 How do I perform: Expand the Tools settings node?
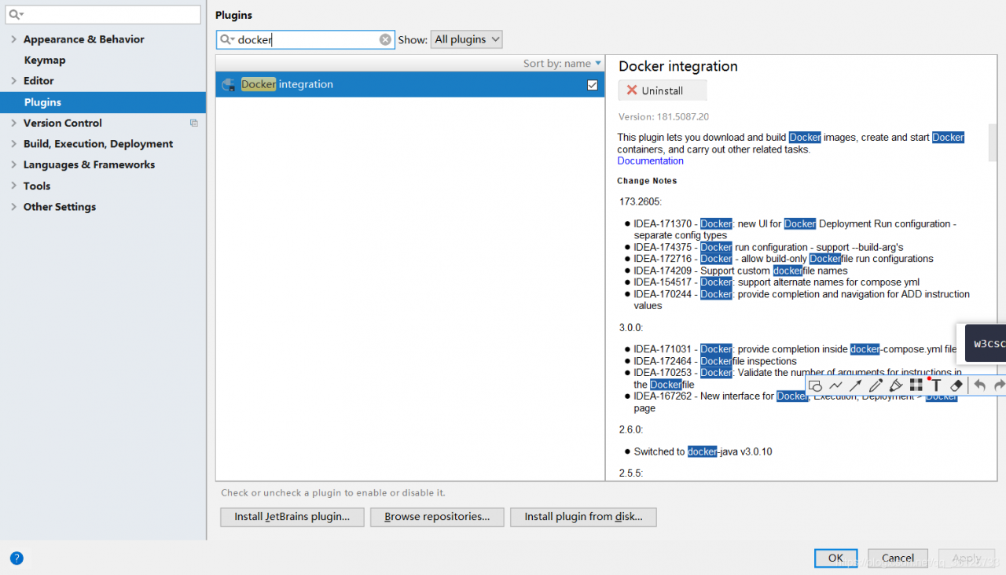coord(13,186)
